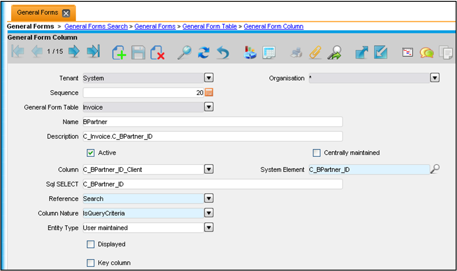Tick the Displayed checkbox
This screenshot has height=271, width=457.
91,244
